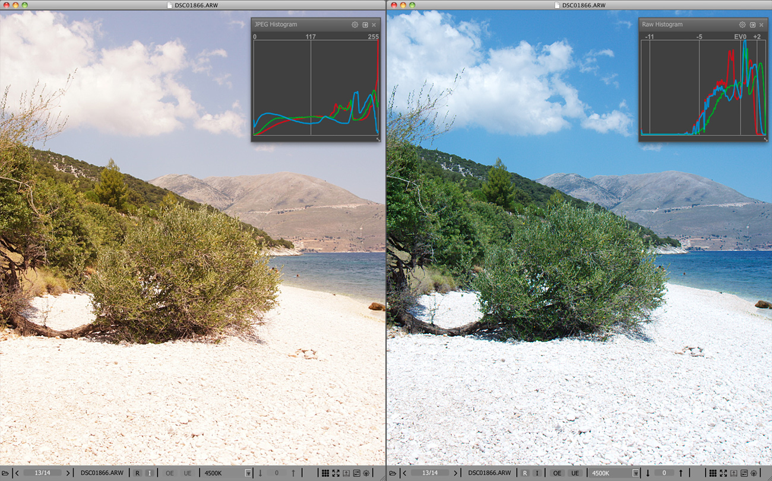Dock the Raw Histogram panel

(x=752, y=25)
